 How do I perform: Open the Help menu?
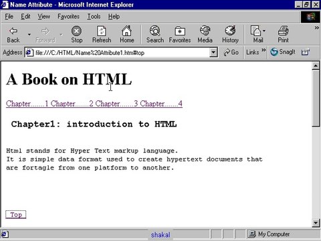pos(114,17)
